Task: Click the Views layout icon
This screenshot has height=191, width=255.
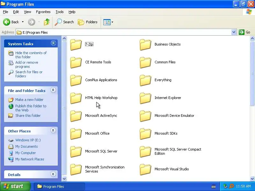Action: (107, 22)
